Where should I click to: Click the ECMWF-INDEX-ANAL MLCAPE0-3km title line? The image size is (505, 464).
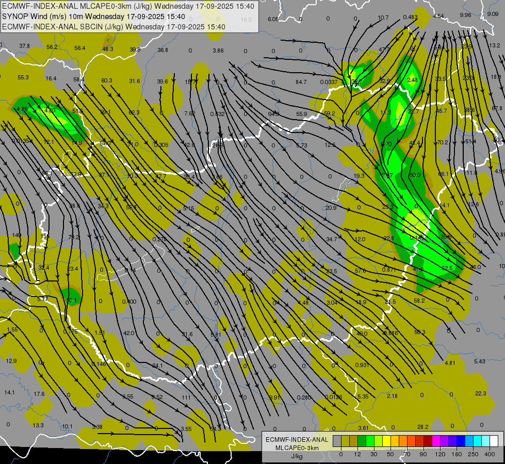click(128, 6)
